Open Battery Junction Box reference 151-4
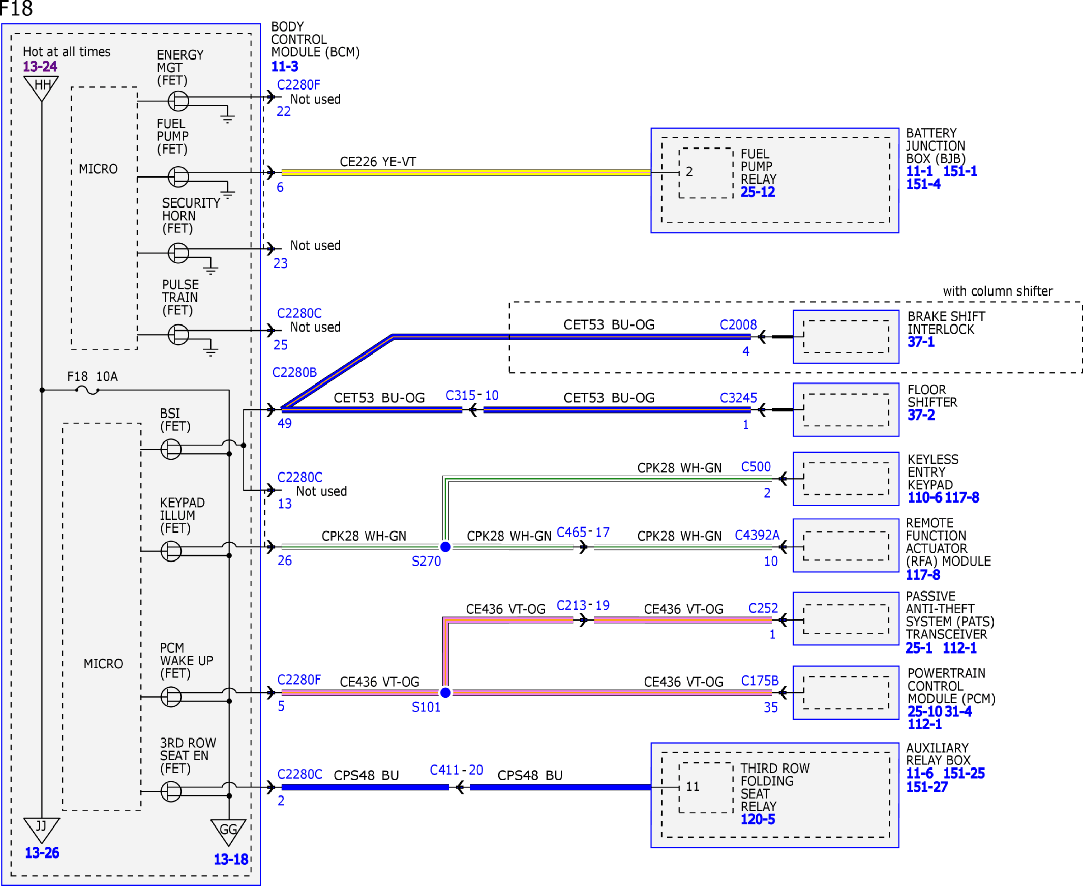This screenshot has height=886, width=1083. pyautogui.click(x=923, y=184)
